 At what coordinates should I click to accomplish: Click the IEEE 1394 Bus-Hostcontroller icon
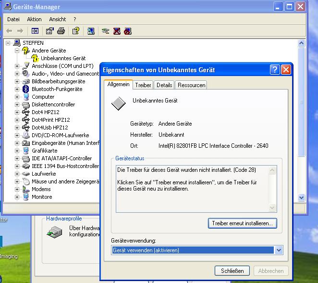(x=26, y=166)
